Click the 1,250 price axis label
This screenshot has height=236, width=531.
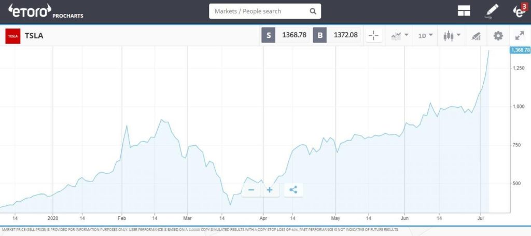click(519, 68)
